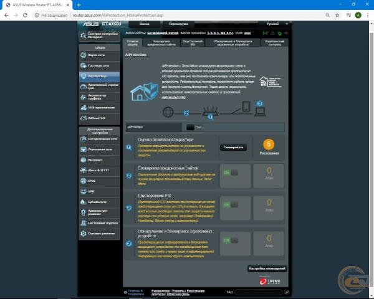Select AiProtection in the sidebar
This screenshot has height=299, width=374.
pos(99,76)
